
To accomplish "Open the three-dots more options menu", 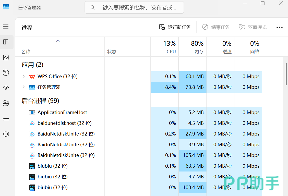I will pos(279,27).
